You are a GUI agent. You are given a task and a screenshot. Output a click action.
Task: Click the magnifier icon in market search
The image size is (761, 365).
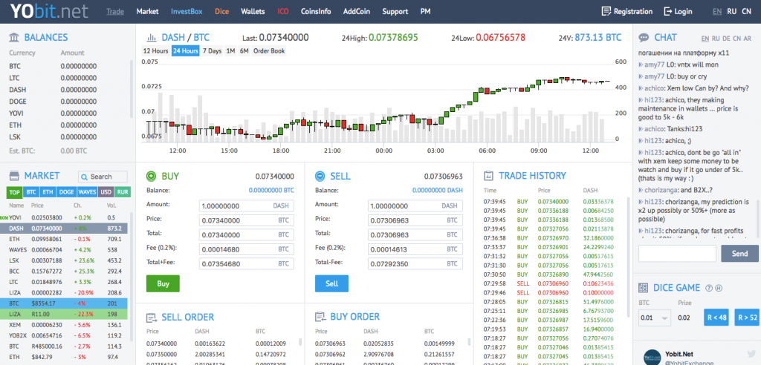(85, 177)
